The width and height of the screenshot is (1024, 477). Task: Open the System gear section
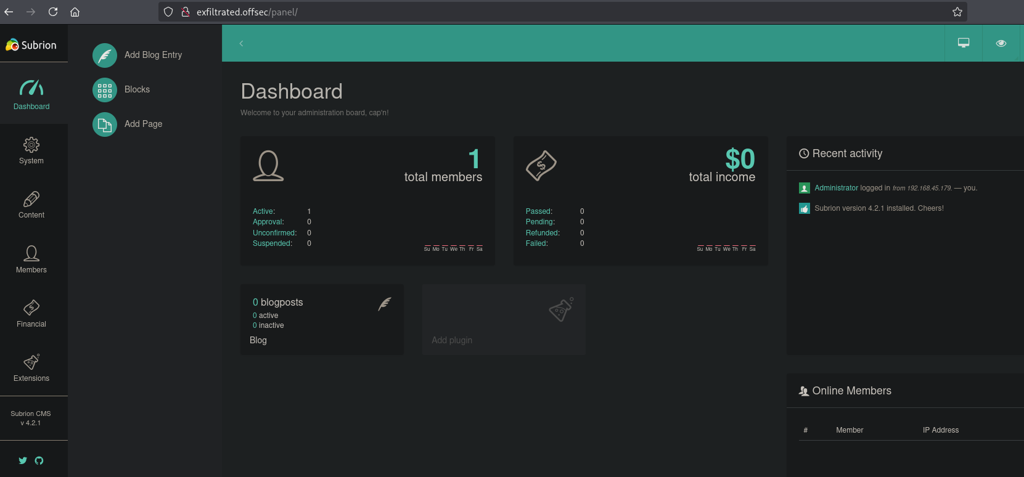31,151
